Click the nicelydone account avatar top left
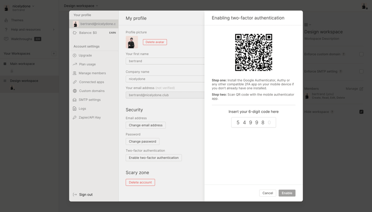The height and width of the screenshot is (212, 372). click(x=7, y=8)
